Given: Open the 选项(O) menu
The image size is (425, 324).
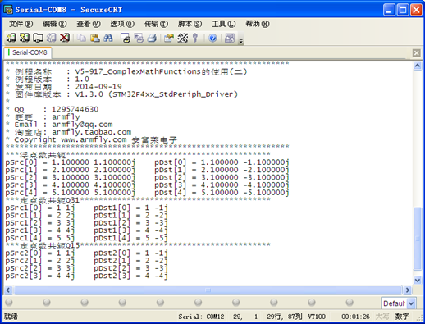Looking at the screenshot, I should tap(122, 24).
